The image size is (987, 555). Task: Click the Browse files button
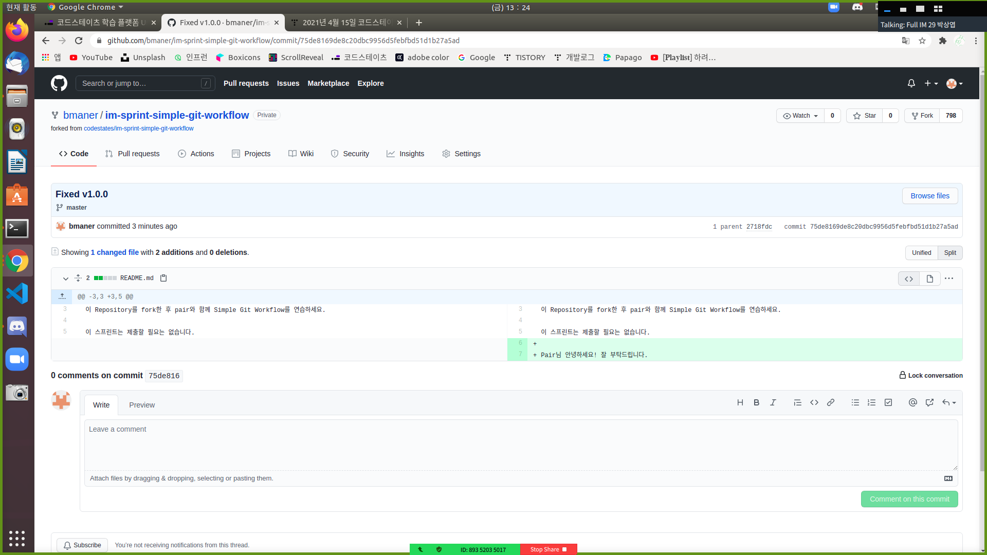click(929, 196)
